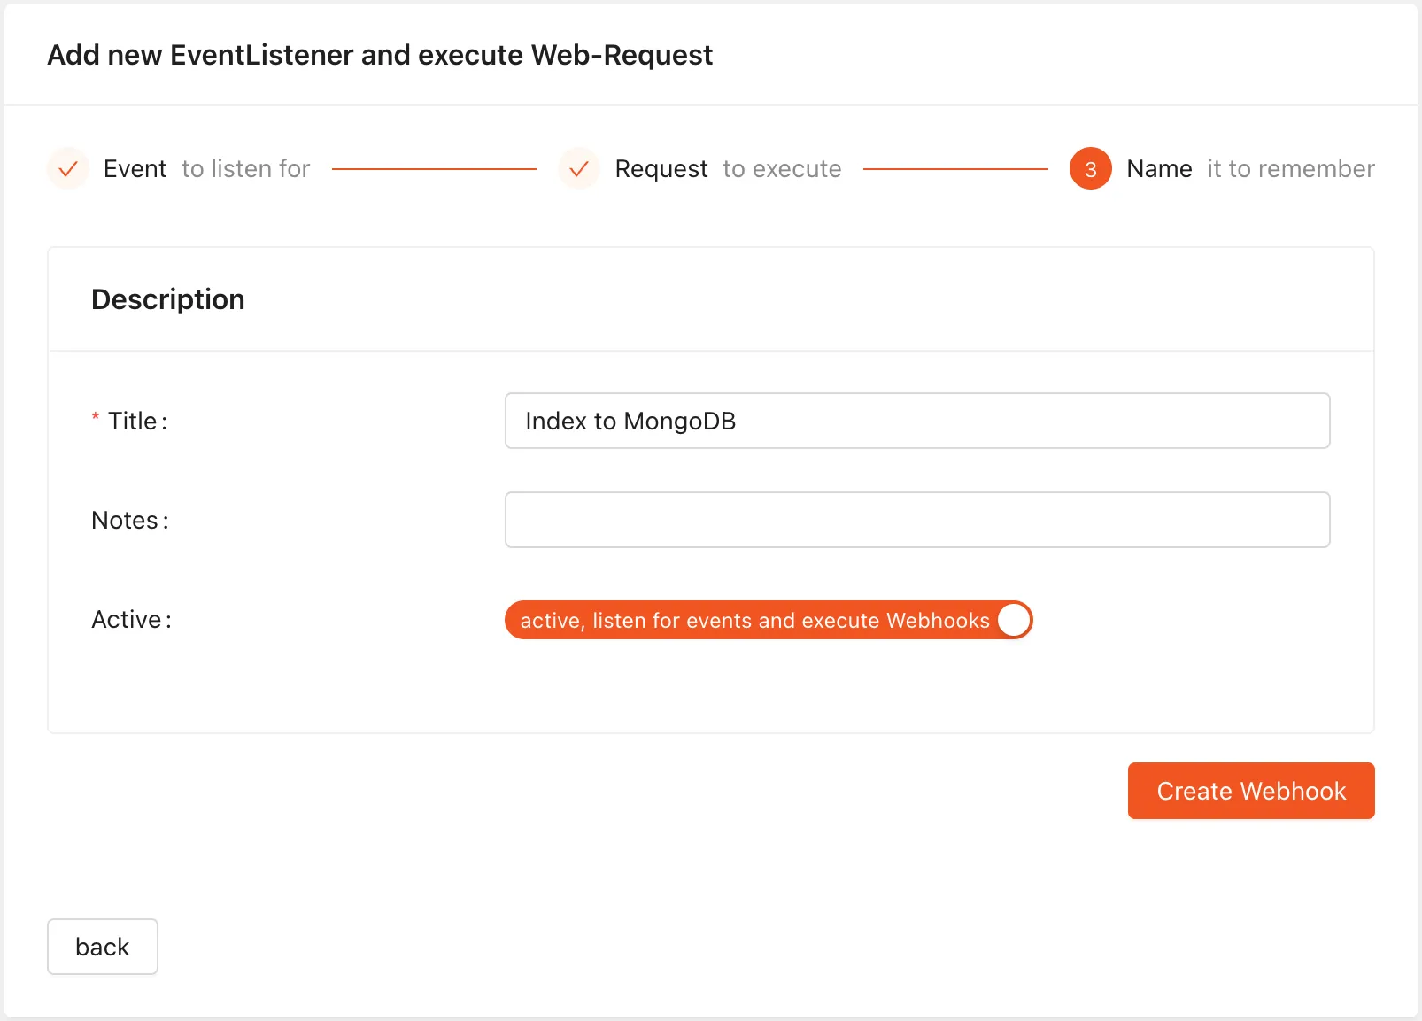The width and height of the screenshot is (1422, 1021).
Task: Click the step 3 number circle
Action: coord(1090,168)
